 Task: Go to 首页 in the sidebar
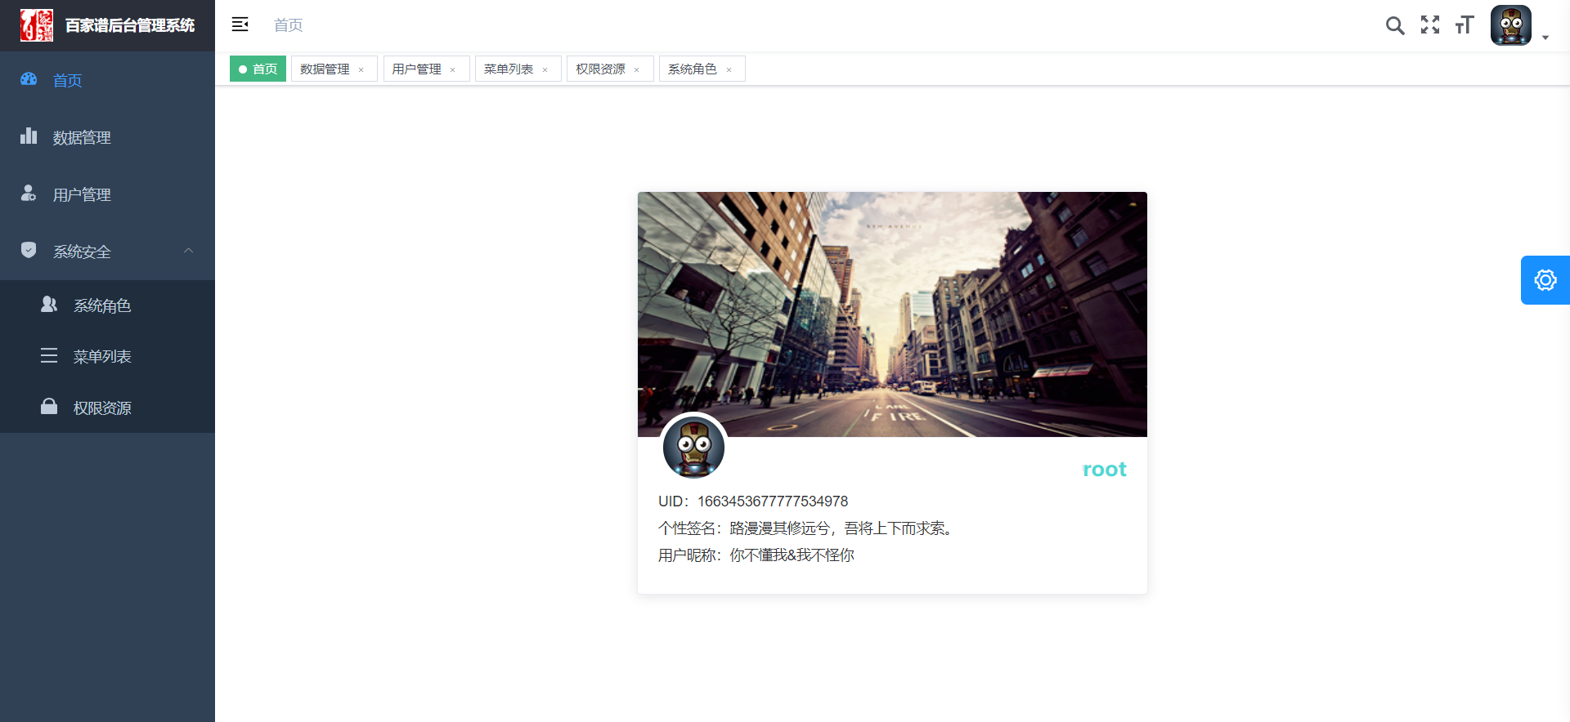click(x=67, y=80)
